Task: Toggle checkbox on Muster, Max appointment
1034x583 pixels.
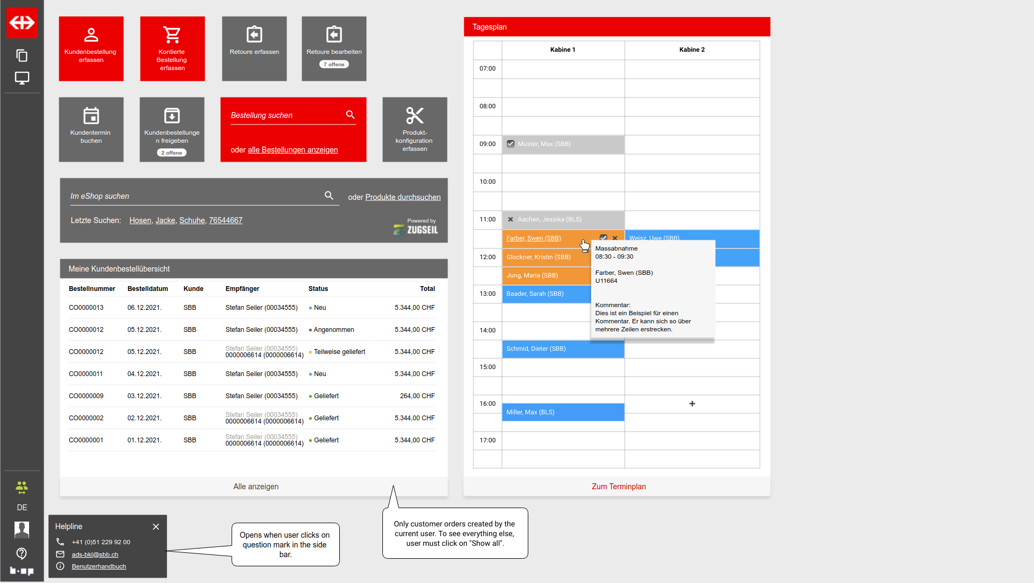Action: [511, 144]
